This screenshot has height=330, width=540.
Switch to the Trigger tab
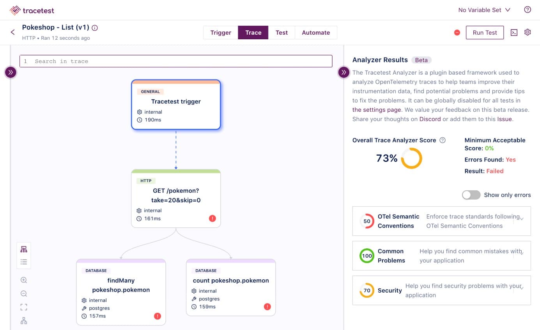[221, 33]
